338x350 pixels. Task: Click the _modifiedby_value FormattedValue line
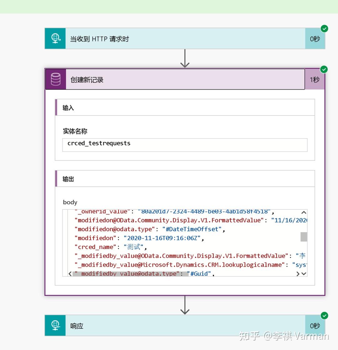point(190,256)
